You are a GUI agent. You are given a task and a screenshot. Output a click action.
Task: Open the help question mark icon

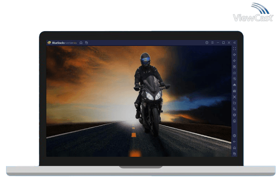coord(207,43)
